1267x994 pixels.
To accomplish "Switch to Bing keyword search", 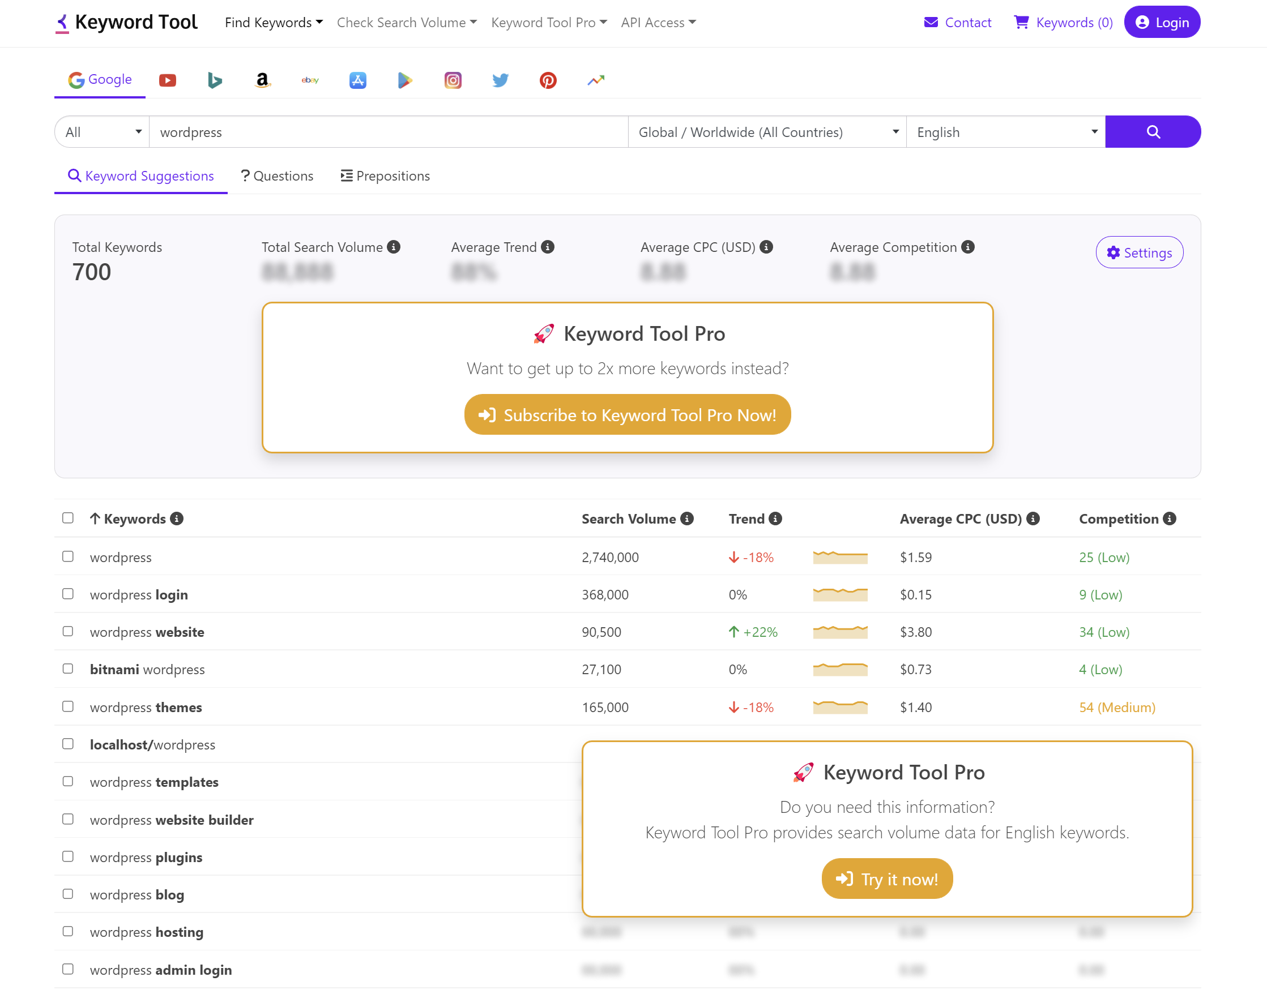I will 215,80.
